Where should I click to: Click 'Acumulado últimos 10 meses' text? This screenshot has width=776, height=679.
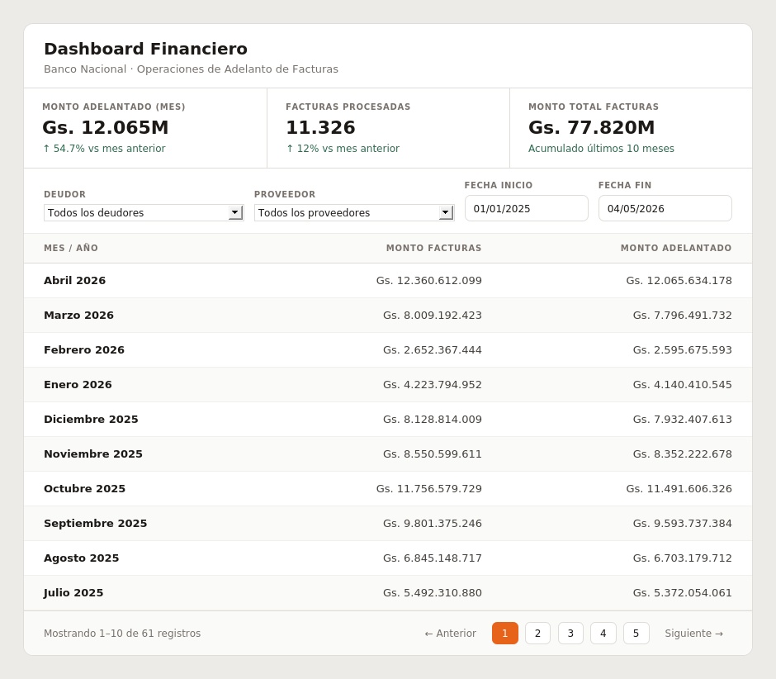pyautogui.click(x=601, y=149)
